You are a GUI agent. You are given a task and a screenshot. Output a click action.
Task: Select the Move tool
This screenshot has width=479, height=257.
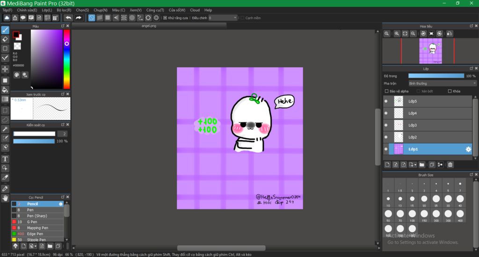(5, 69)
